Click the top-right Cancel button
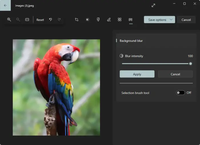 186,20
